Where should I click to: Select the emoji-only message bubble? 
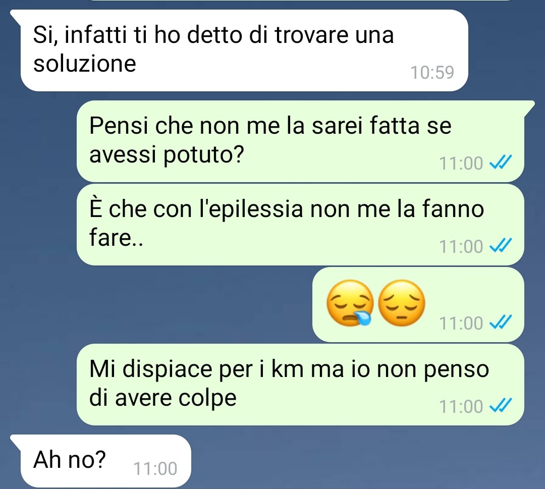tap(418, 304)
